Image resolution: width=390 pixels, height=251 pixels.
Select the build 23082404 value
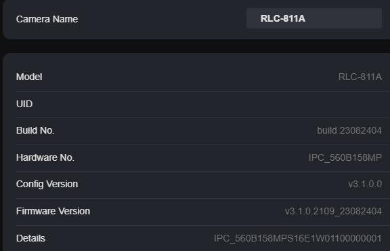click(x=349, y=130)
